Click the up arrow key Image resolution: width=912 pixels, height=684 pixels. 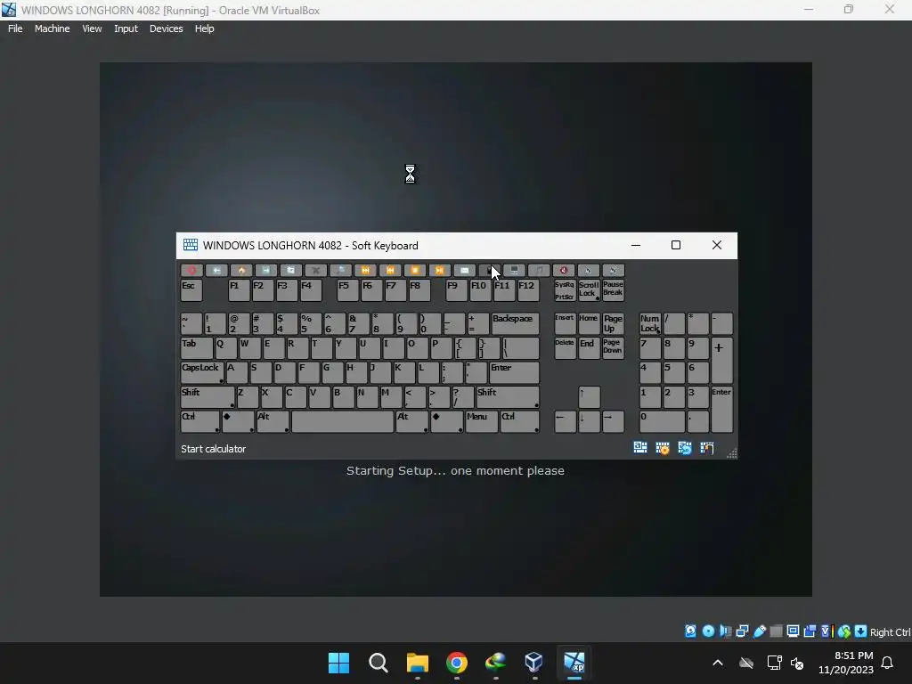589,396
